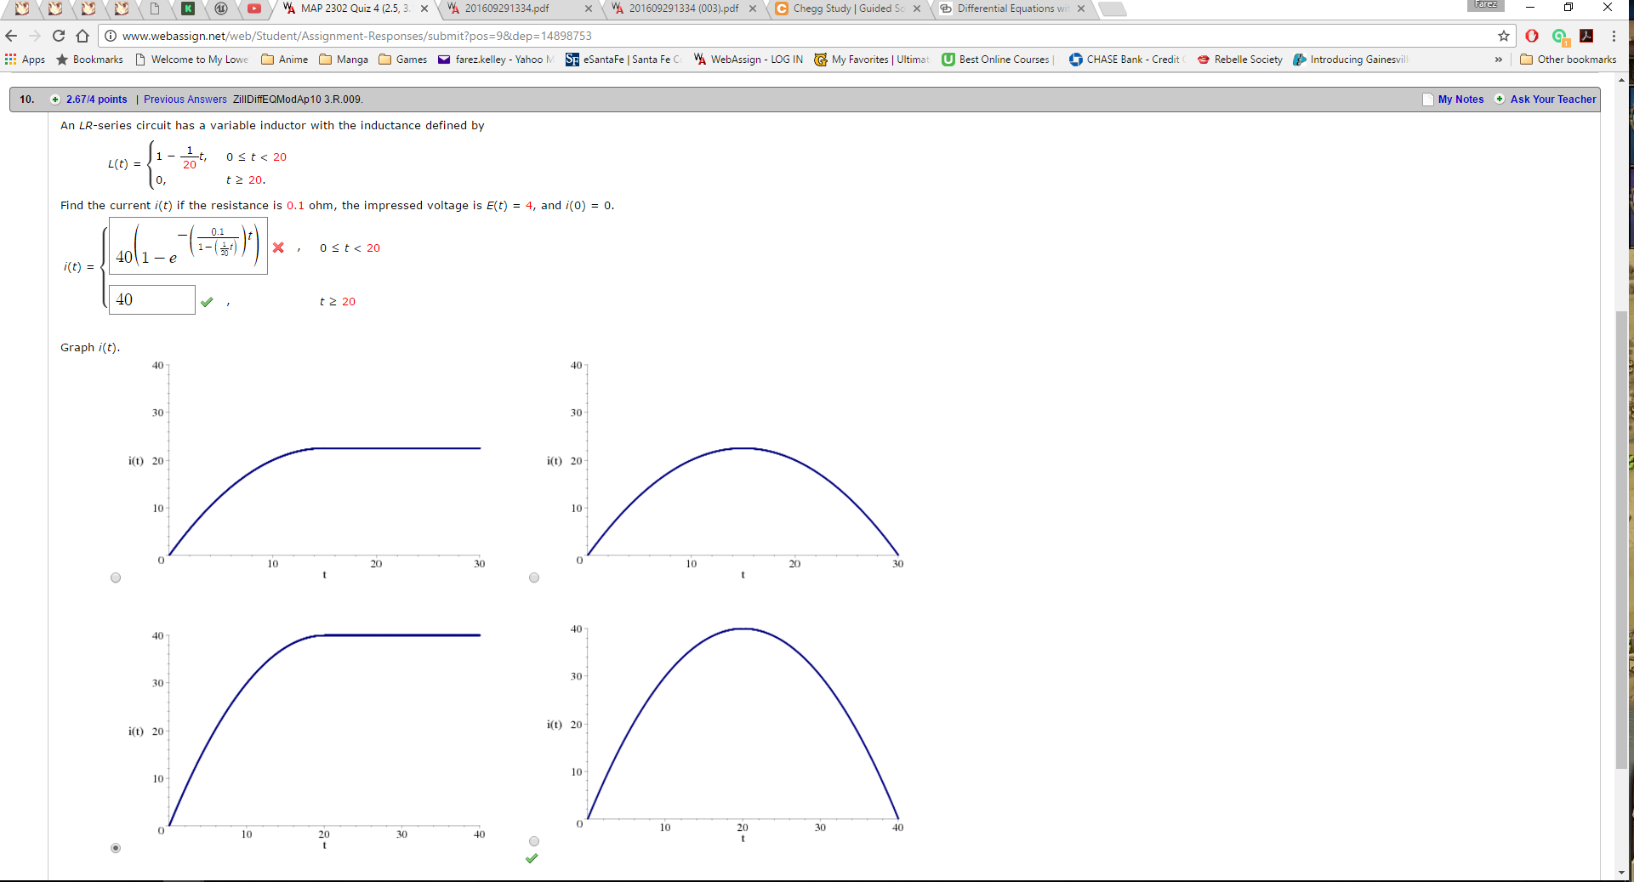This screenshot has height=882, width=1634.
Task: Select the top-left increasing graph radio button
Action: click(x=116, y=578)
